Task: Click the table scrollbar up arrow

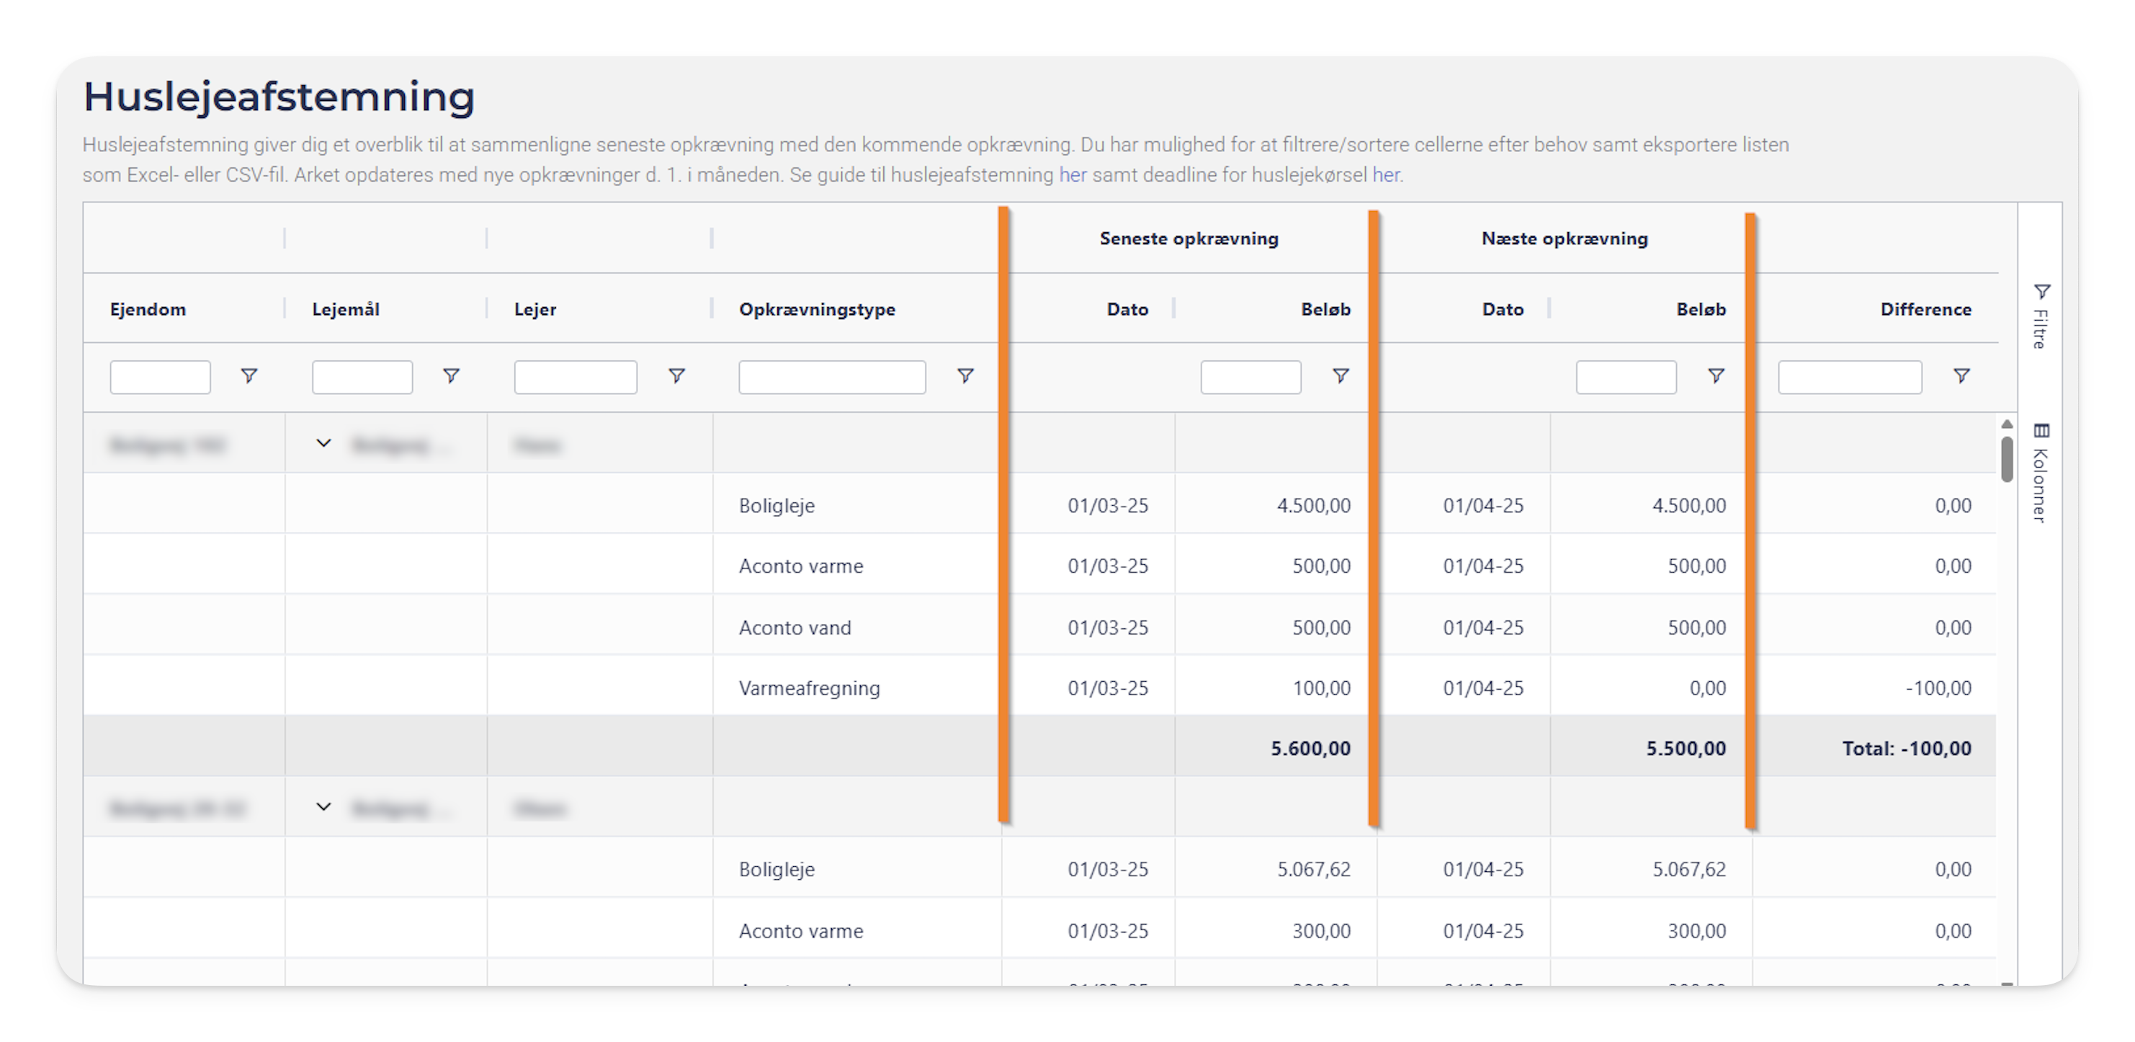Action: (x=2007, y=424)
